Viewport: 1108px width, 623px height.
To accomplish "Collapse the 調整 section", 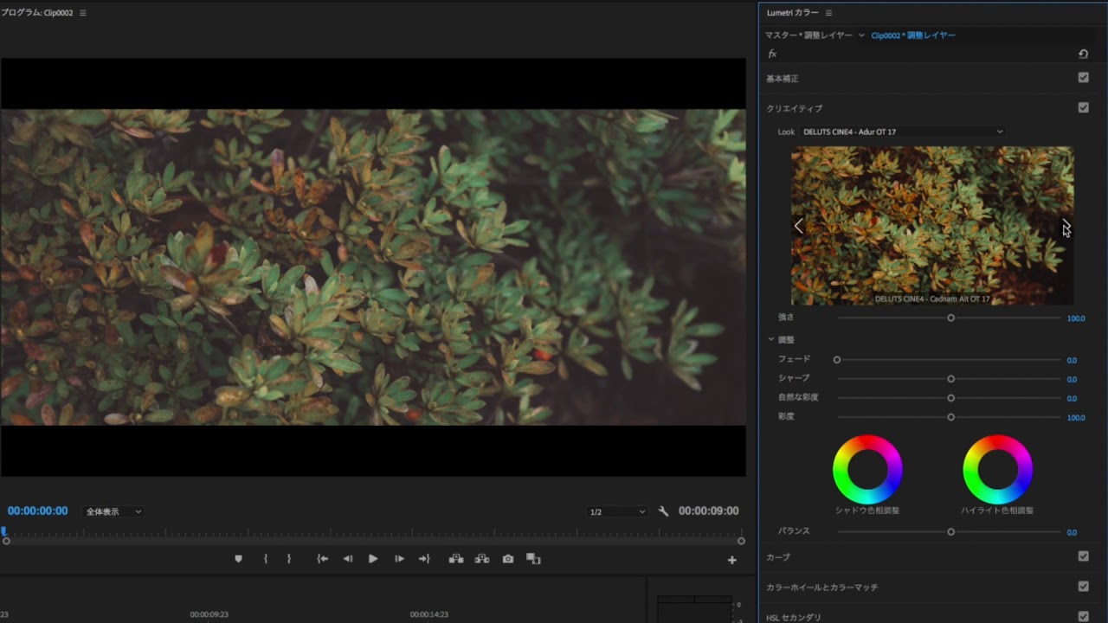I will click(771, 339).
